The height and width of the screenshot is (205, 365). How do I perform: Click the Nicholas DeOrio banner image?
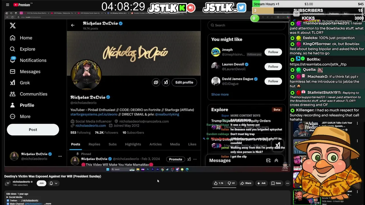pos(134,54)
